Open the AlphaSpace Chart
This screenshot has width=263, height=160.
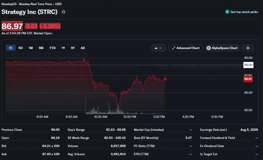tap(223, 48)
